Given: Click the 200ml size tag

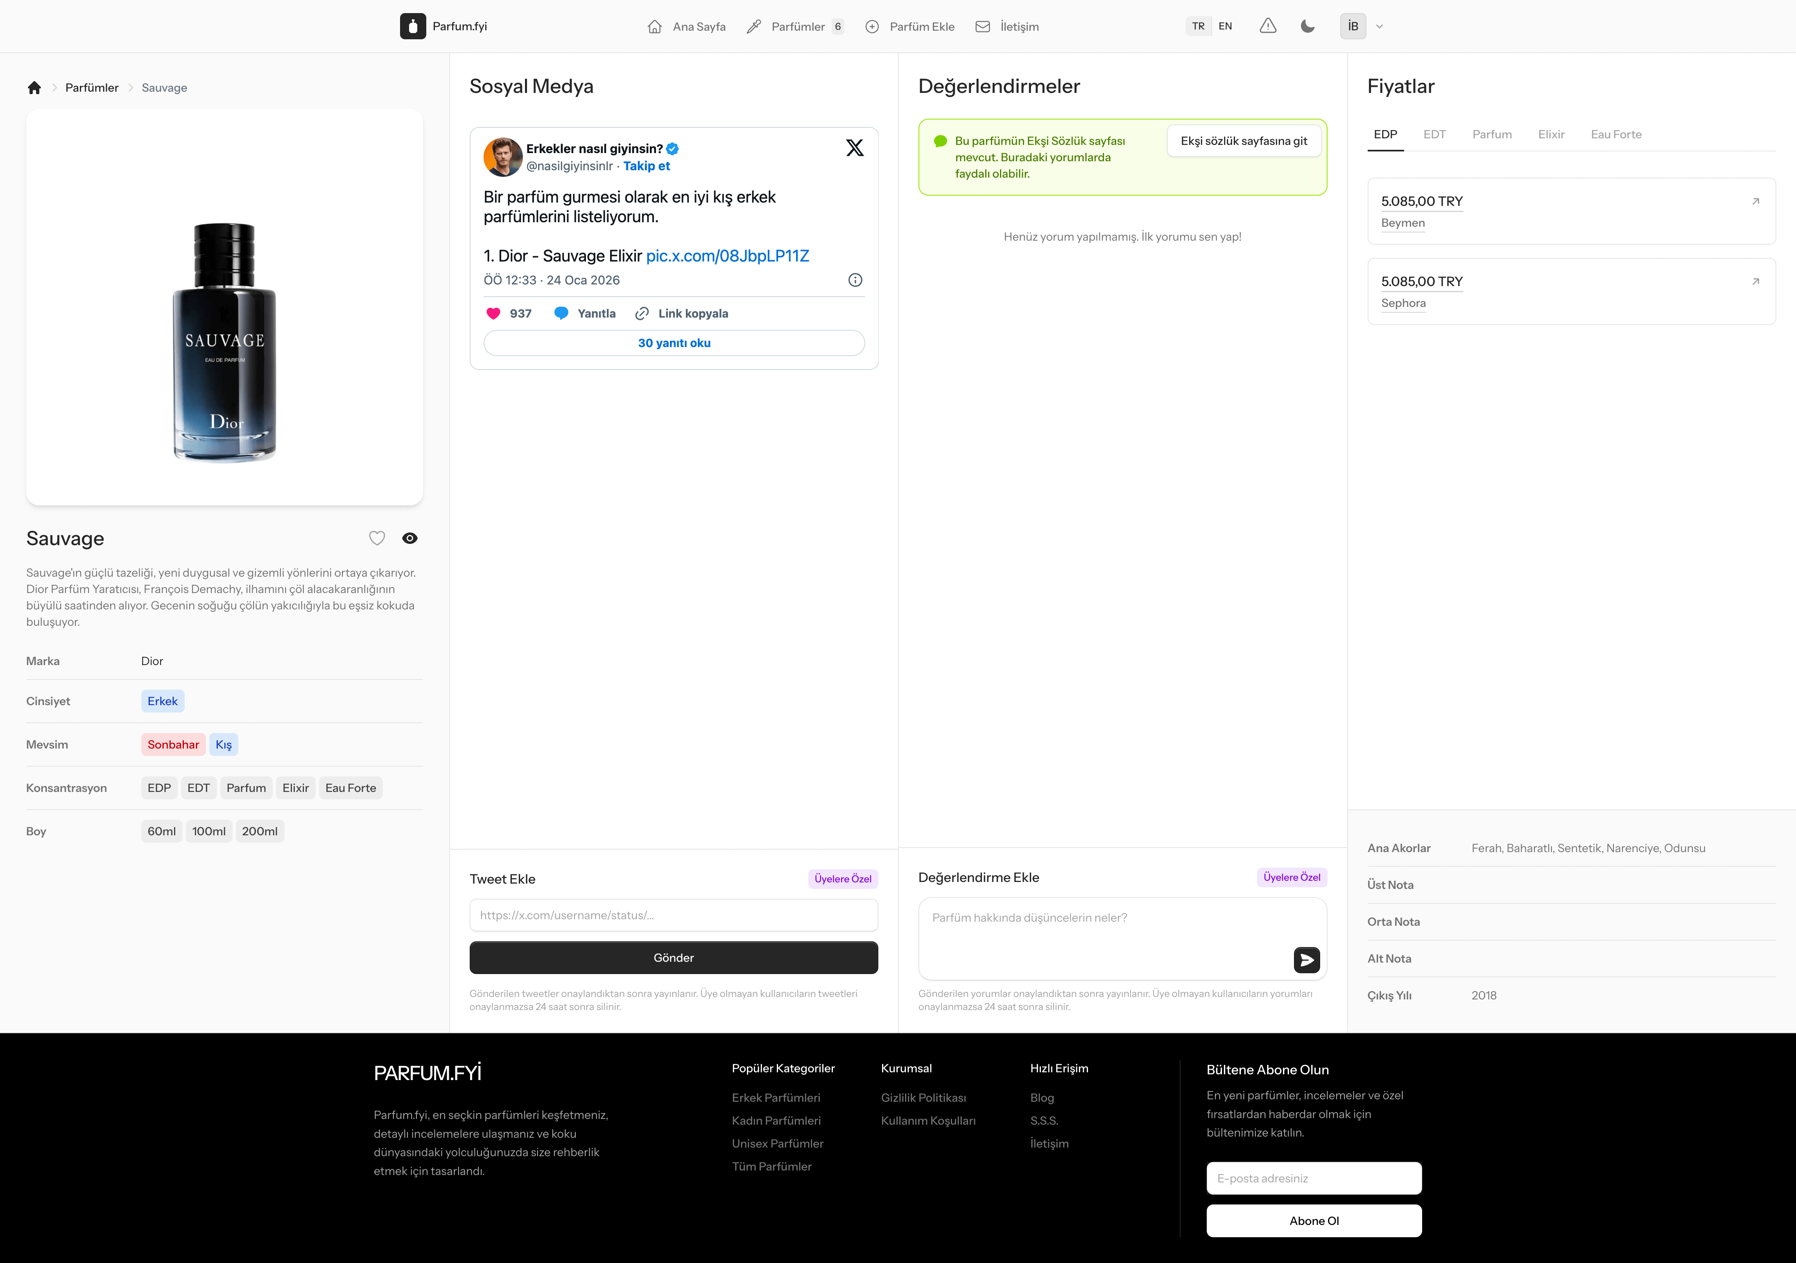Looking at the screenshot, I should point(260,831).
